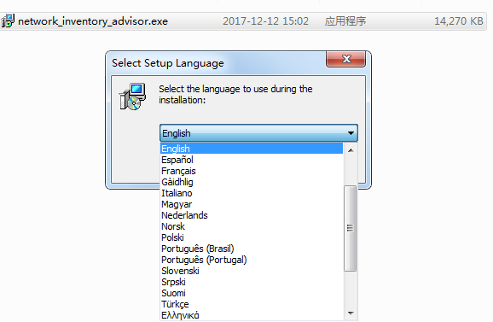493x322 pixels.
Task: Collapse the English language combo box arrow
Action: tap(351, 133)
